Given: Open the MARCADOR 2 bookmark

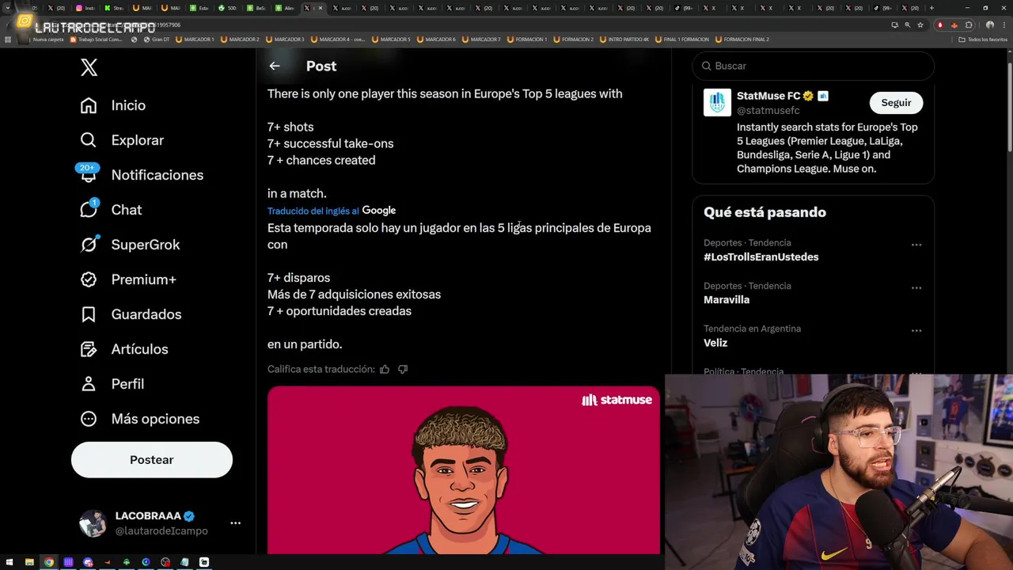Looking at the screenshot, I should (x=240, y=39).
